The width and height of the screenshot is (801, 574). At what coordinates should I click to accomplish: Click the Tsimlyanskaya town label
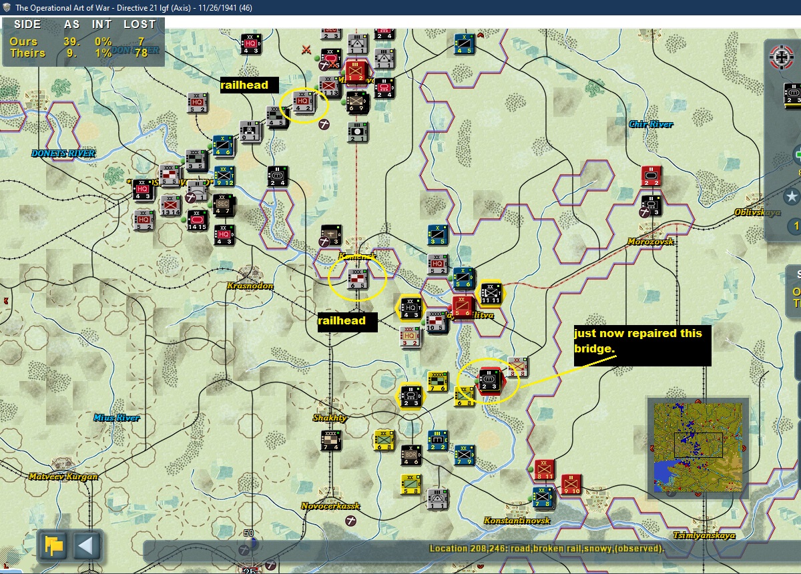pos(704,535)
